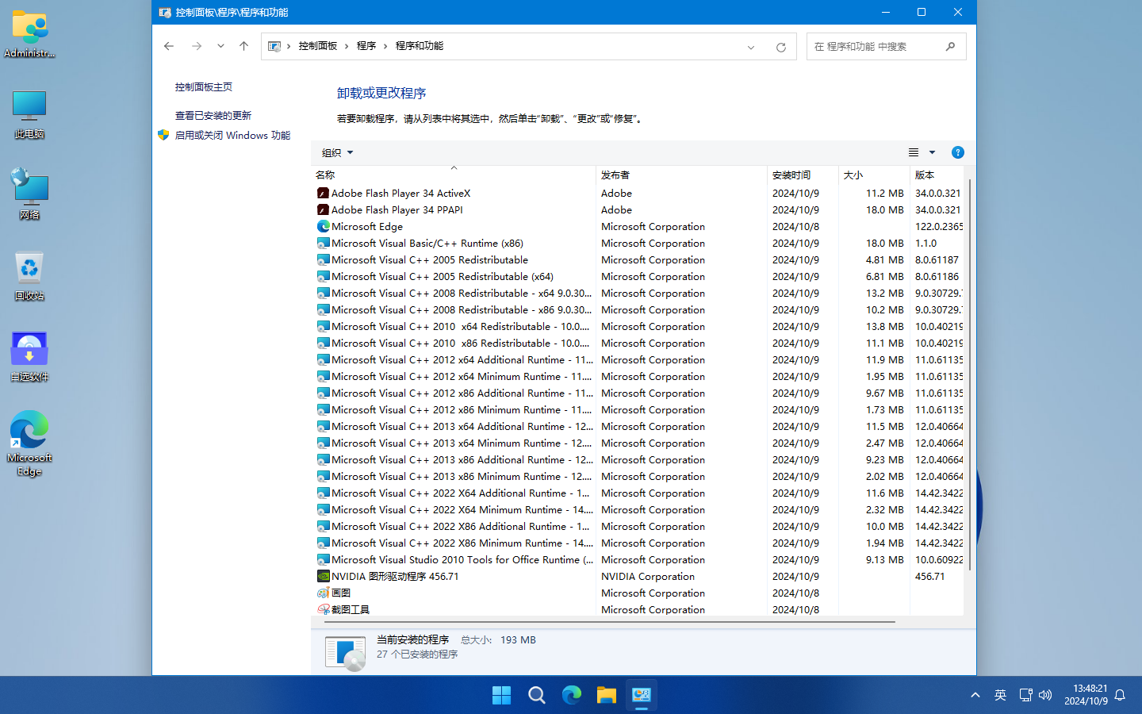Select Visual C++ 2012 x64 Minimum Runtime row
Viewport: 1142px width, 714px height.
click(638, 376)
